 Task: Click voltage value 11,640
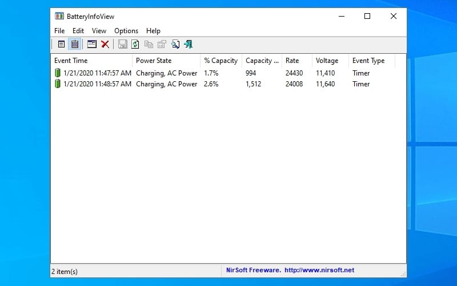point(325,84)
